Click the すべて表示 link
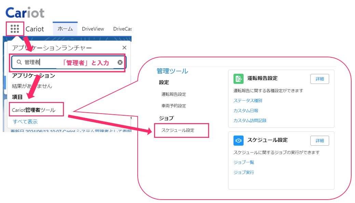 coord(25,121)
